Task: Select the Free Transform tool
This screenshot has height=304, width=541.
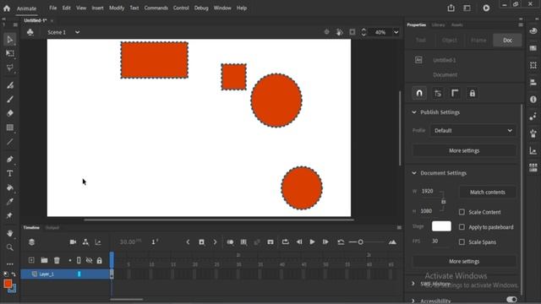Action: pyautogui.click(x=9, y=53)
